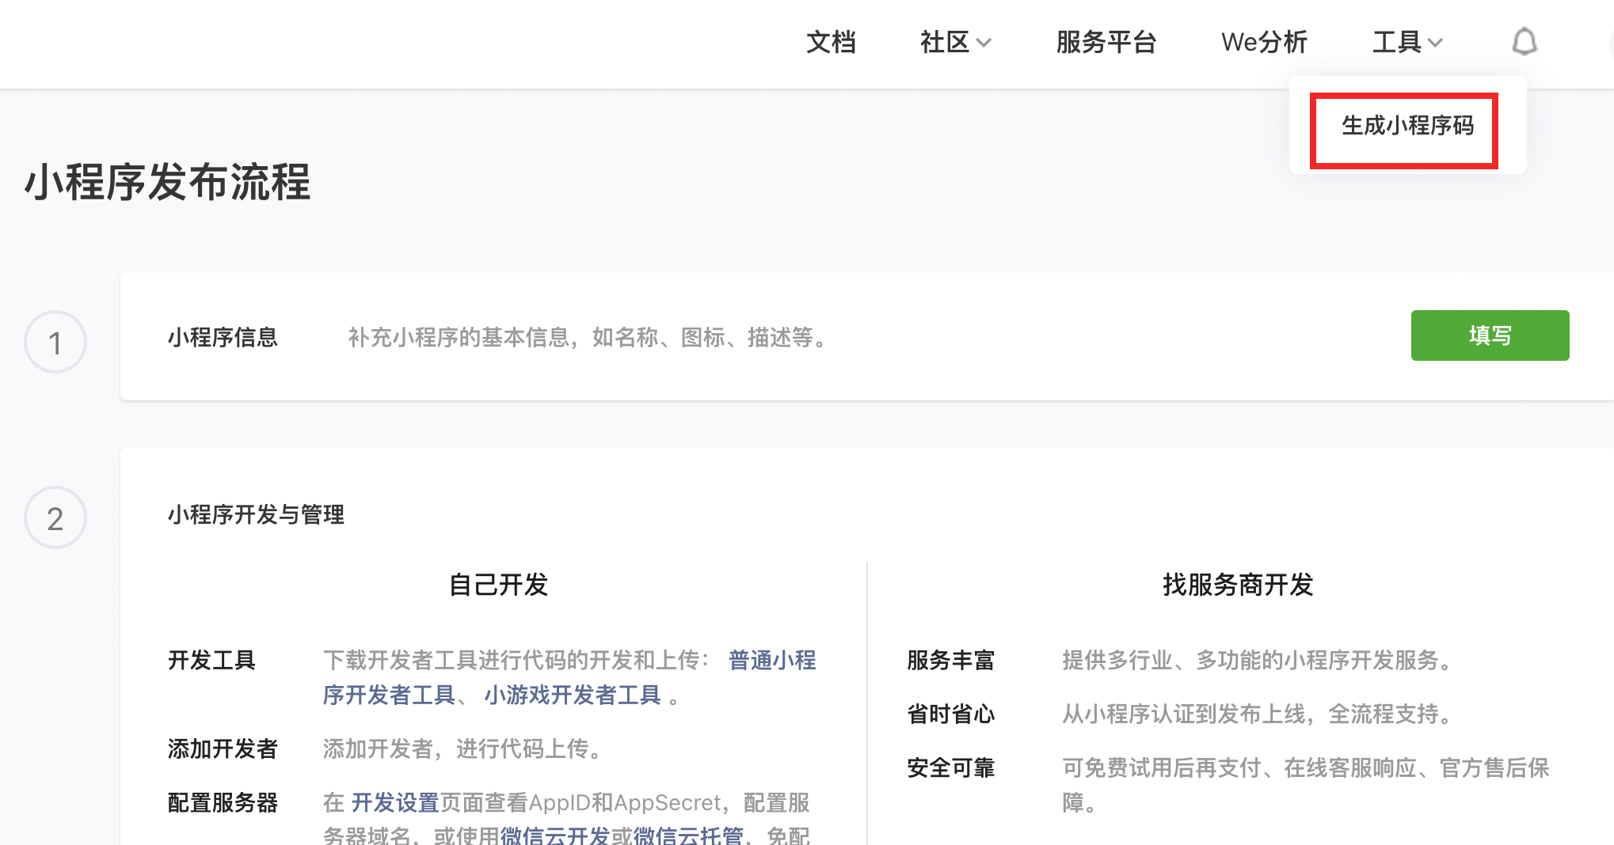Click the 开发设置 page link

coord(394,802)
